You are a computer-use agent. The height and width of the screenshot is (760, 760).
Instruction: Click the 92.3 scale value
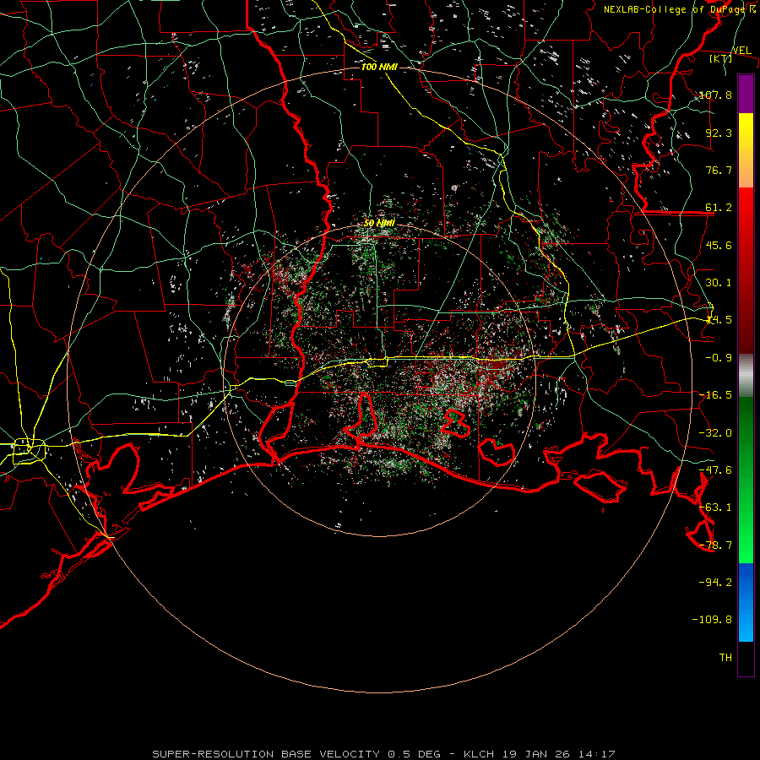click(x=719, y=133)
